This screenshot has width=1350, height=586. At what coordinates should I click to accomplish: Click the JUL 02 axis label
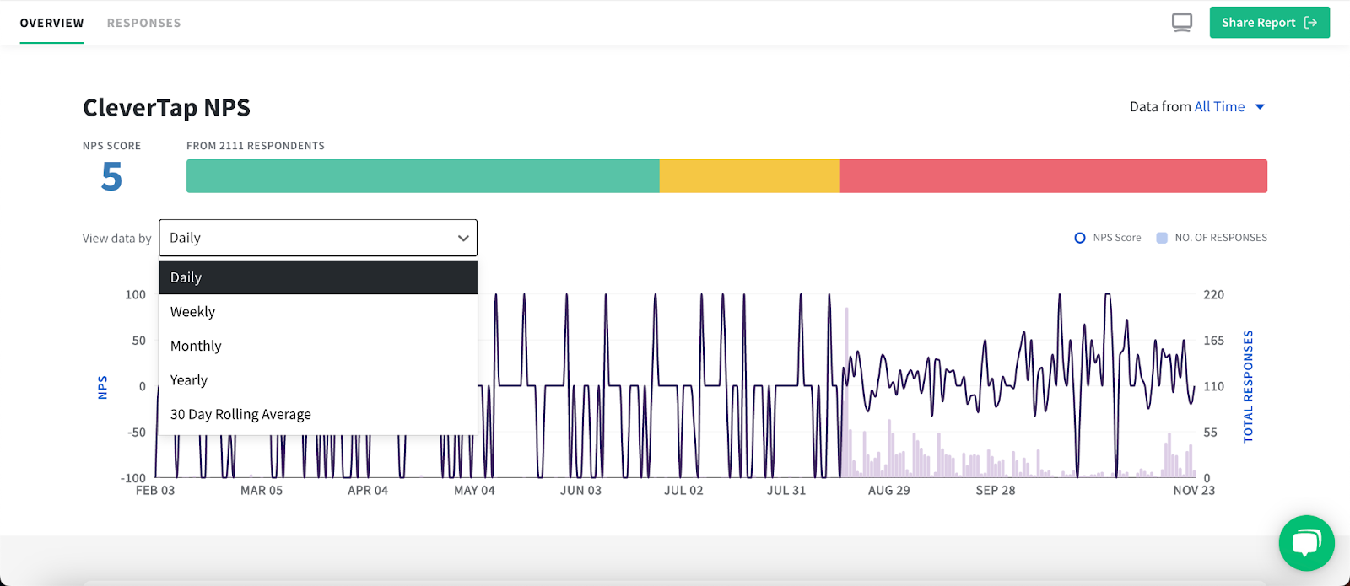[683, 491]
